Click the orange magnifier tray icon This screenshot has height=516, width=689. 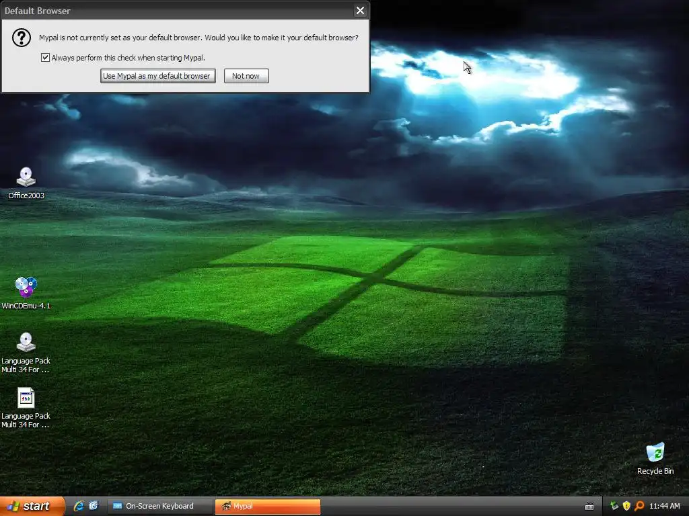[x=639, y=506]
